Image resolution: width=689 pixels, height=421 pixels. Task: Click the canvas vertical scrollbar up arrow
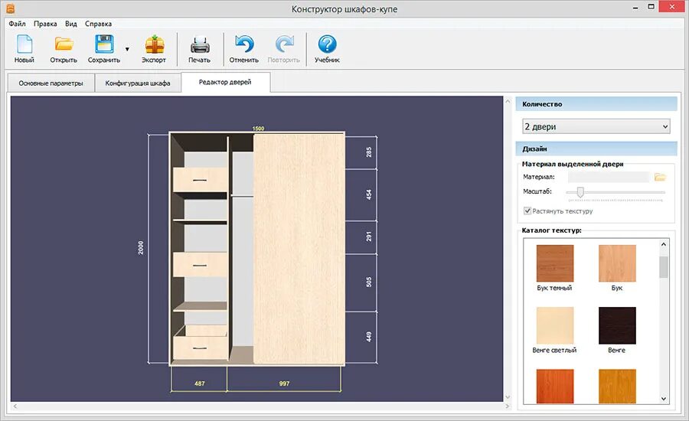pyautogui.click(x=508, y=102)
